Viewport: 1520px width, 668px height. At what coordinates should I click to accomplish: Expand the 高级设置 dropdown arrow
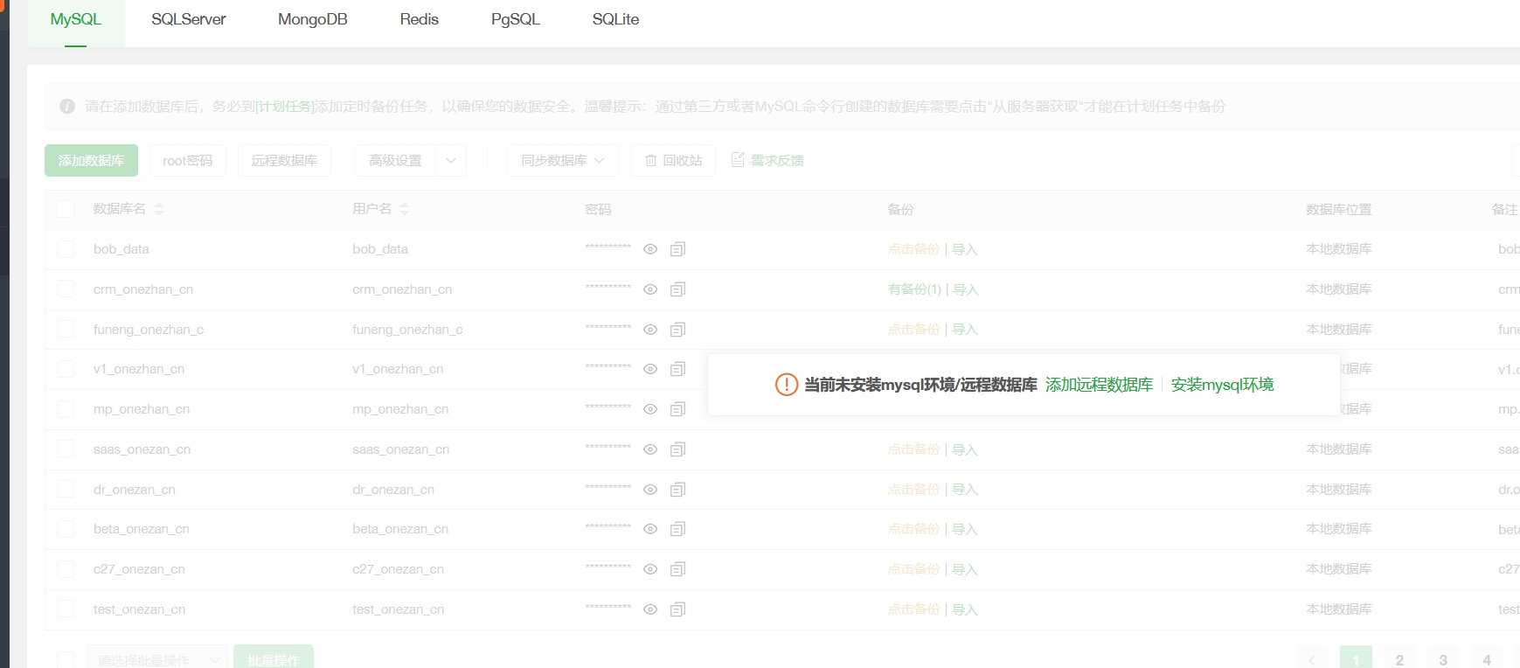point(451,161)
